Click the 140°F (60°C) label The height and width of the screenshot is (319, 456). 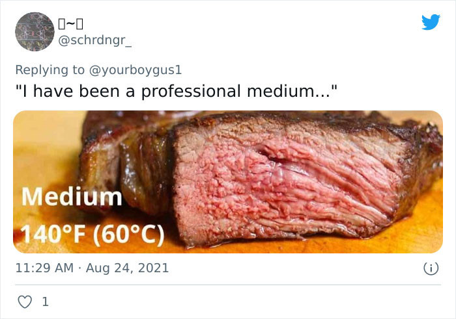(x=93, y=235)
